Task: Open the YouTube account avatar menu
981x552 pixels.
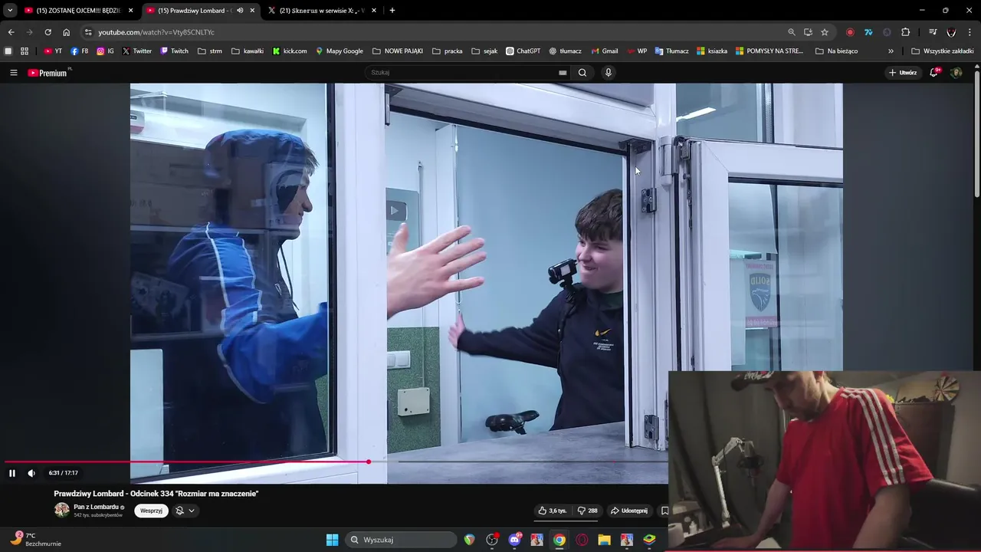Action: point(956,73)
